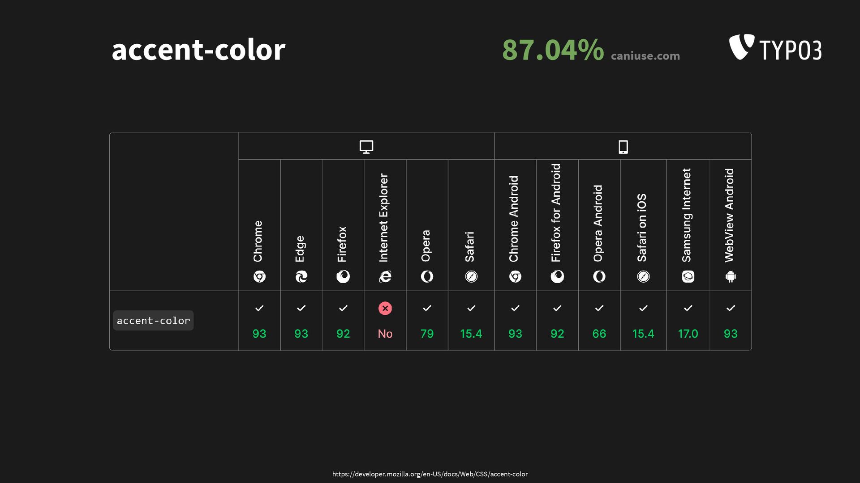Screen dimensions: 860x483
Task: Click the TYPO3 logo
Action: [775, 47]
